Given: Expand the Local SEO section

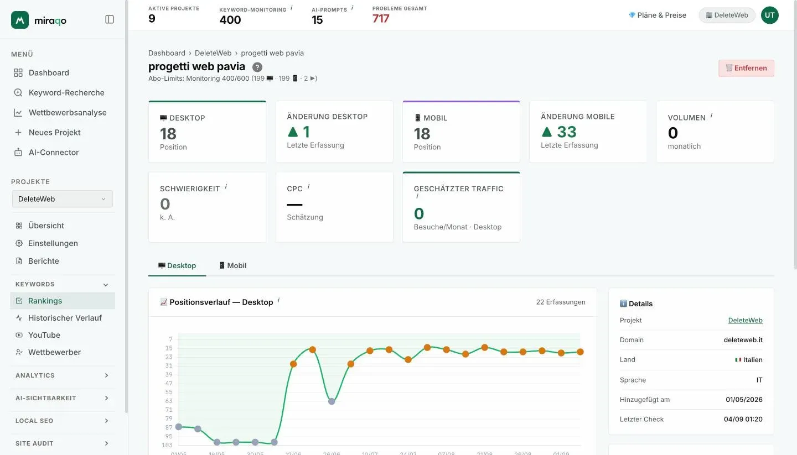Looking at the screenshot, I should pyautogui.click(x=106, y=421).
